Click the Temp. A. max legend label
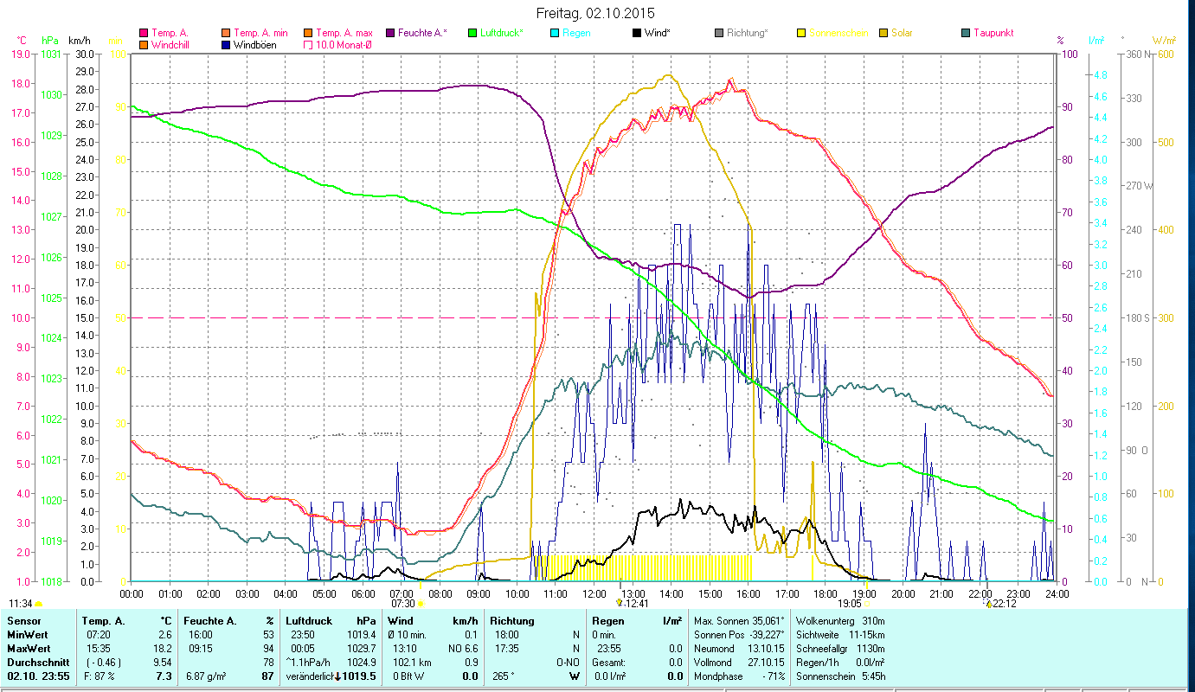 [344, 33]
